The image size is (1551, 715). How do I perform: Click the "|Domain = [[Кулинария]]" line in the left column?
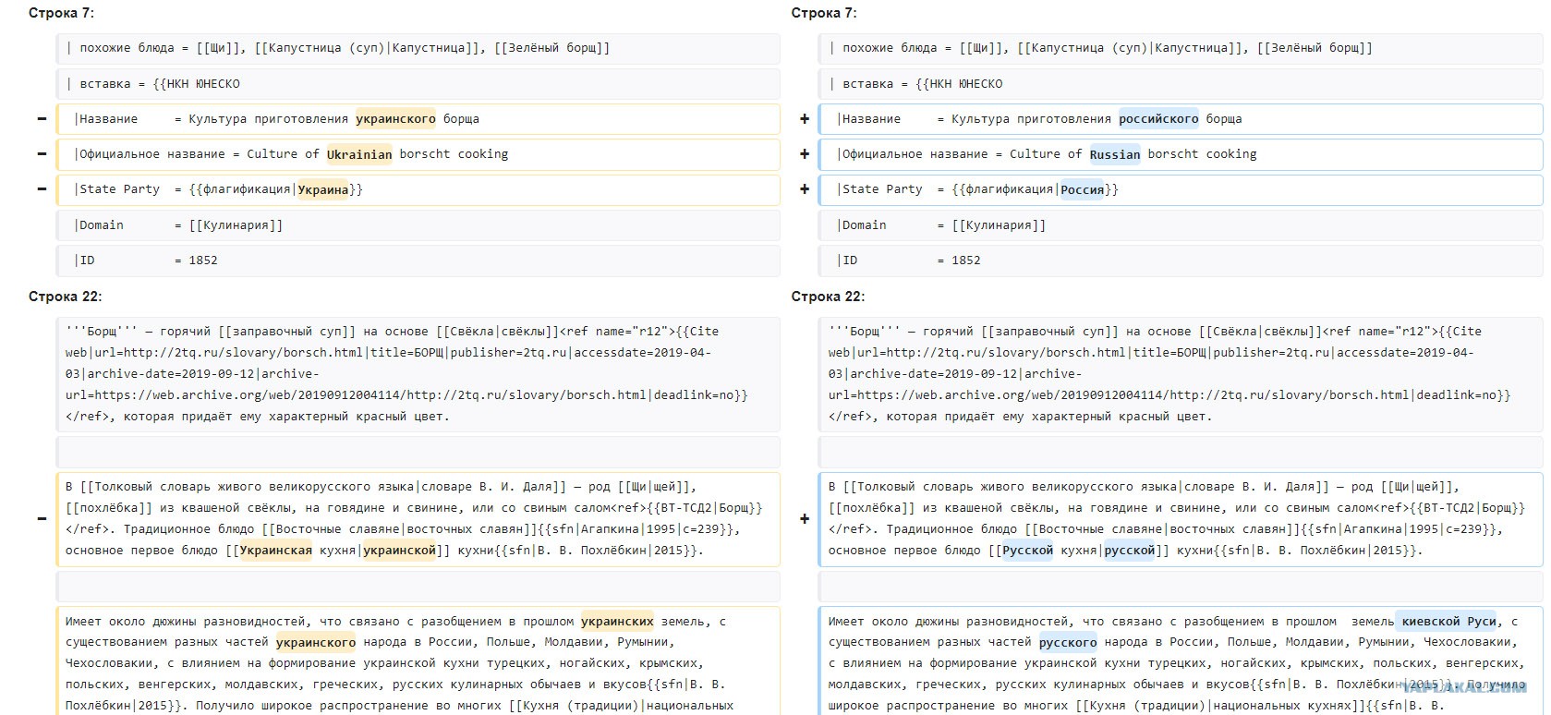(418, 225)
